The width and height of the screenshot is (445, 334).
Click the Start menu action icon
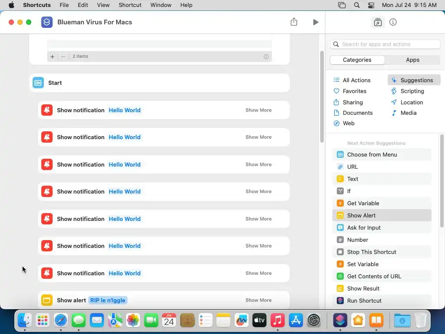point(38,83)
